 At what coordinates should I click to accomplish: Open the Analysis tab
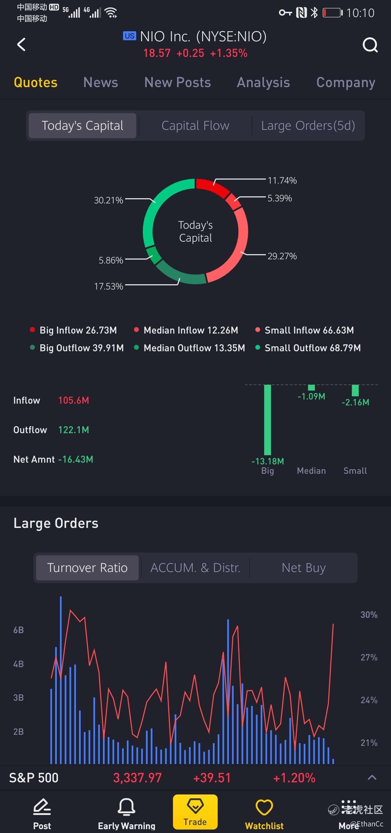[263, 82]
